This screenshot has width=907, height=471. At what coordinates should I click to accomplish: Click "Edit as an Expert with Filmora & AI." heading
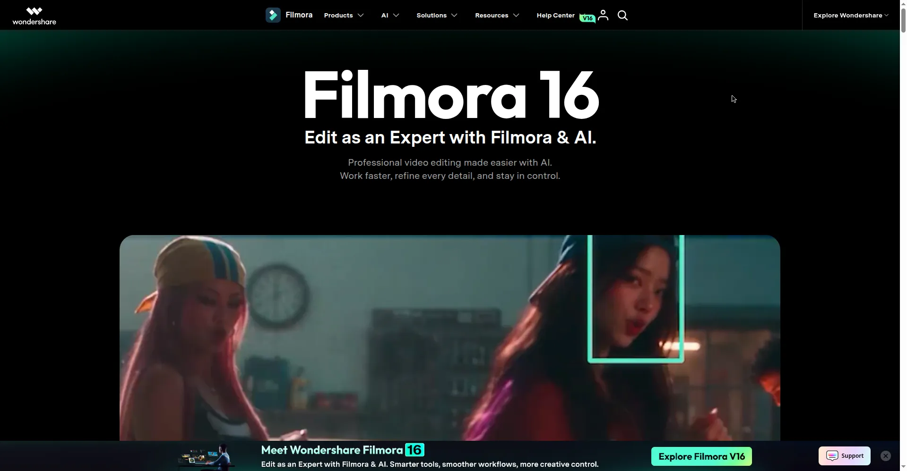(x=450, y=137)
